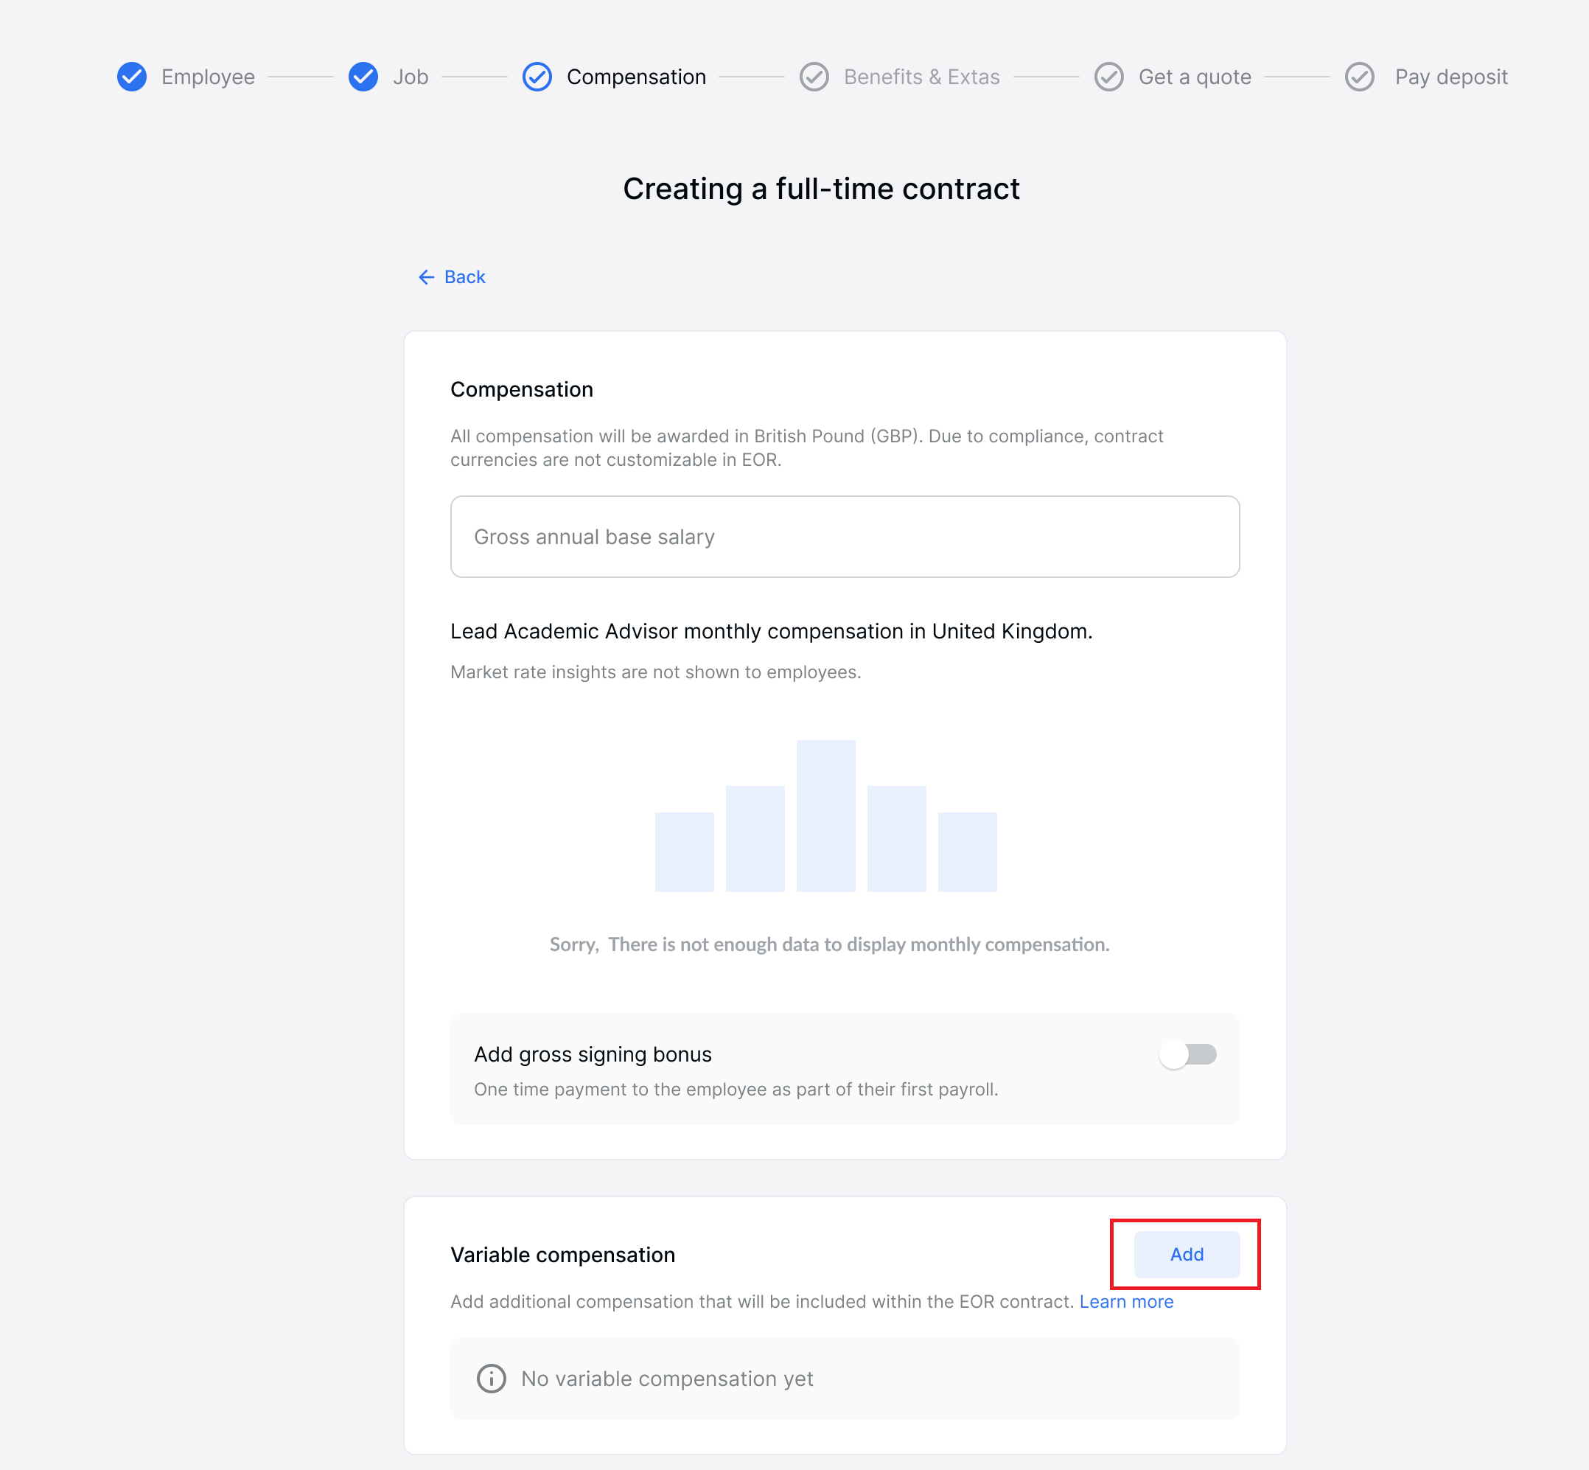This screenshot has height=1470, width=1589.
Task: Click the Compensation step circle icon
Action: [537, 77]
